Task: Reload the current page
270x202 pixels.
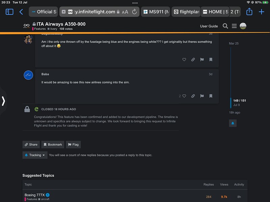Action: 134,12
